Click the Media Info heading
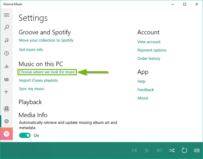Image resolution: width=203 pixels, height=159 pixels. click(33, 115)
